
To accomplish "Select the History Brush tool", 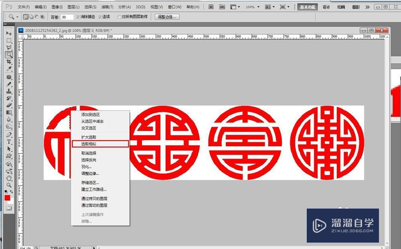I will coord(9,98).
